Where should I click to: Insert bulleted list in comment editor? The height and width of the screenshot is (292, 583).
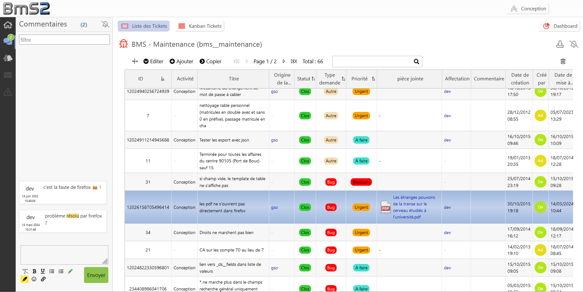[x=52, y=271]
